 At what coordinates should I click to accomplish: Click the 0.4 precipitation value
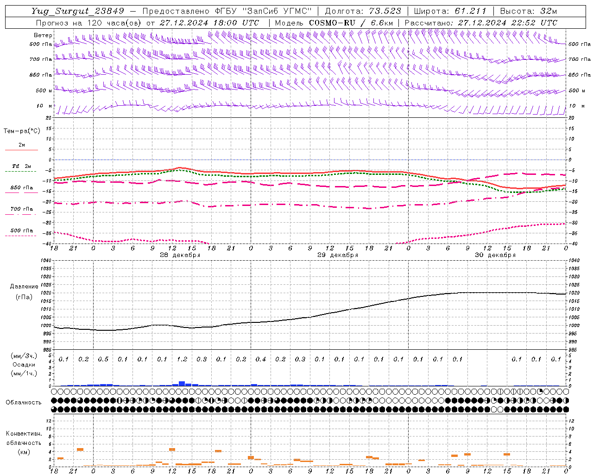[x=261, y=359]
